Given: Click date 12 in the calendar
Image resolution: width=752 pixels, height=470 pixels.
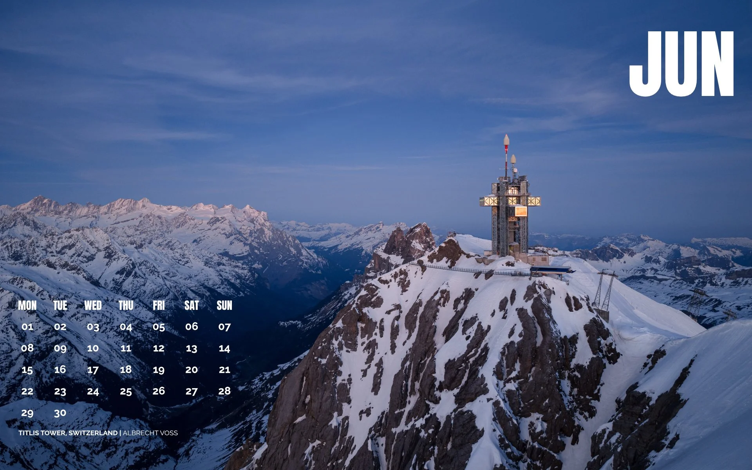Looking at the screenshot, I should [159, 348].
